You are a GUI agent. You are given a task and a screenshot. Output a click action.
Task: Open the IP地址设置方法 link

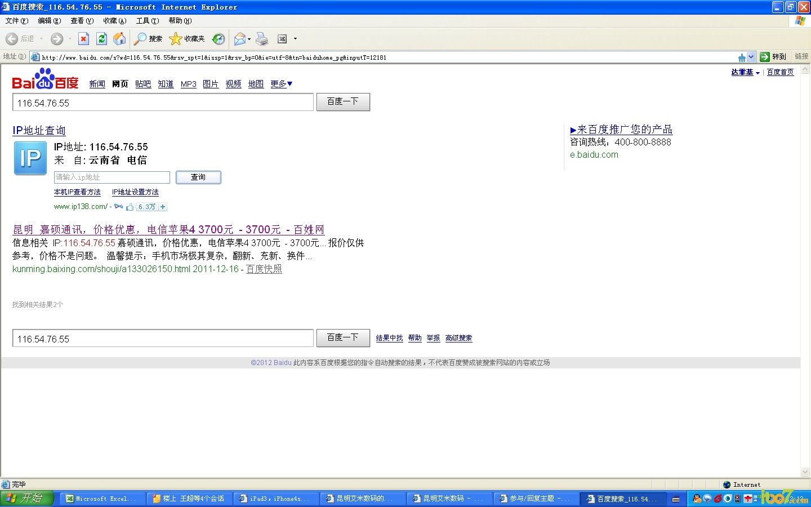pyautogui.click(x=135, y=192)
